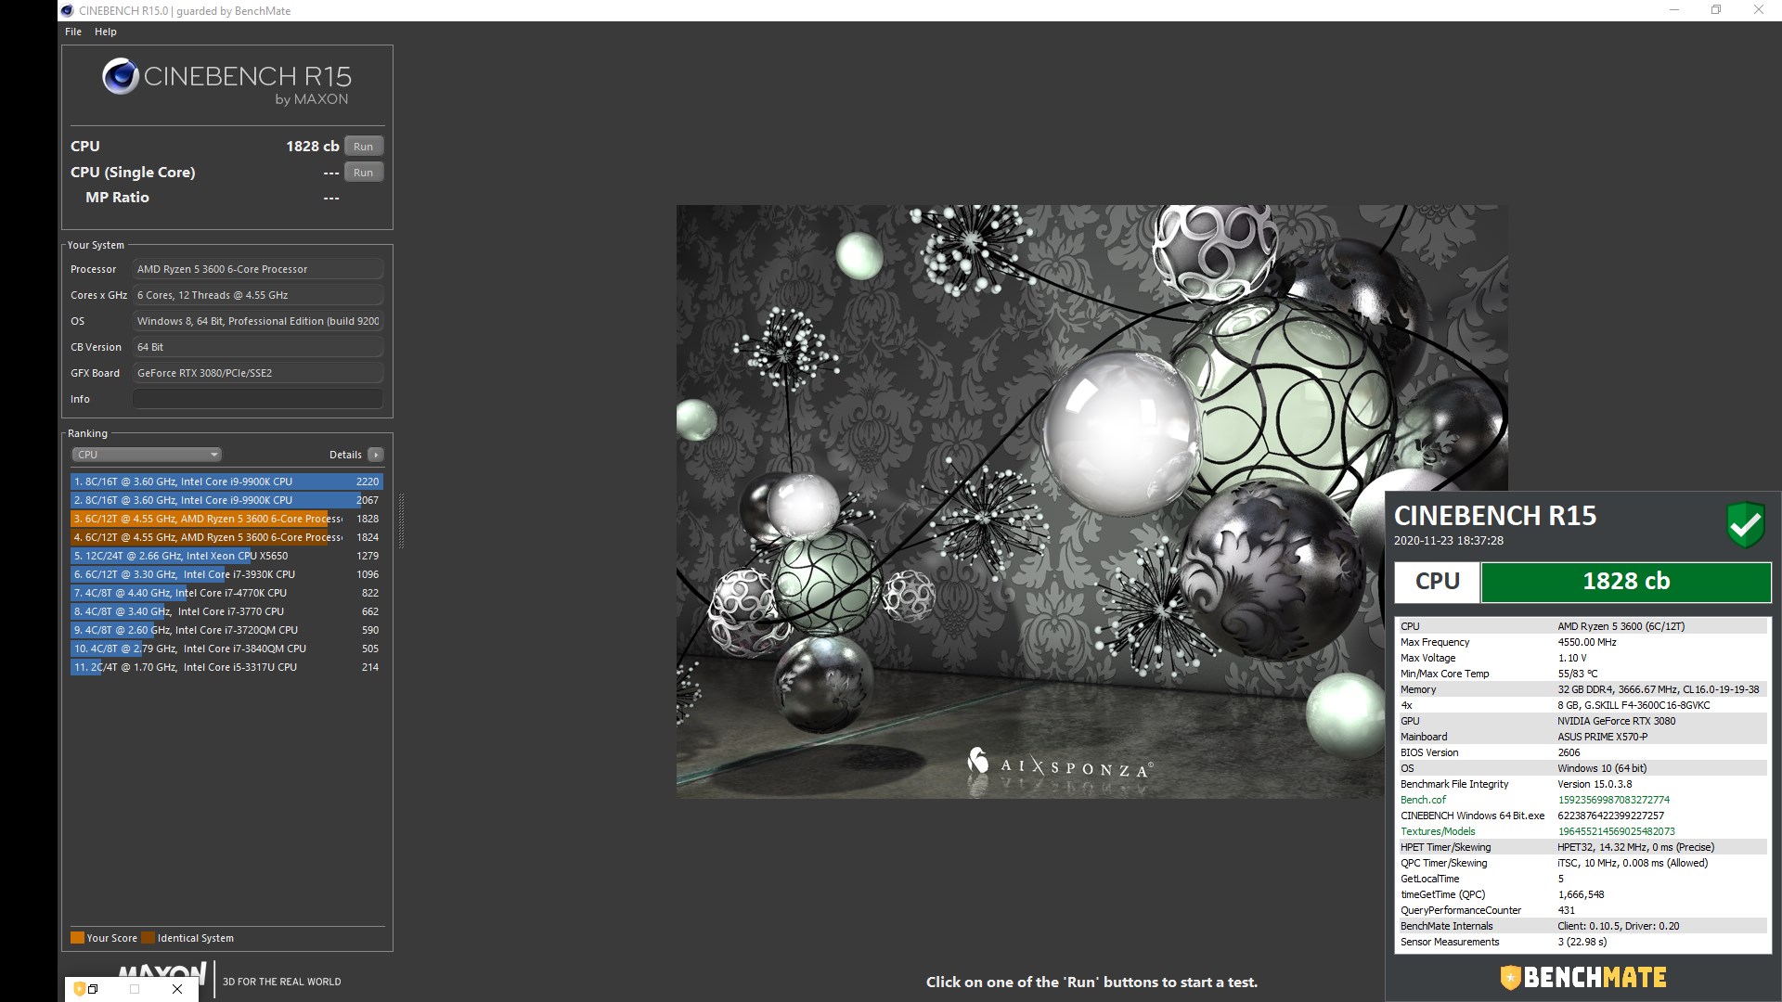Select ranking entry 3 Ryzen 5 3600 1828
Viewport: 1782px width, 1002px height.
[x=226, y=519]
